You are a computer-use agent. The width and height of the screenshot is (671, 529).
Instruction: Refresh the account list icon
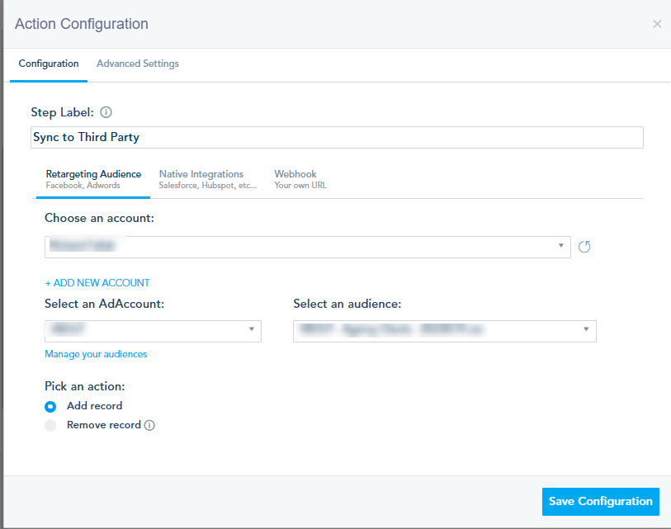[584, 247]
